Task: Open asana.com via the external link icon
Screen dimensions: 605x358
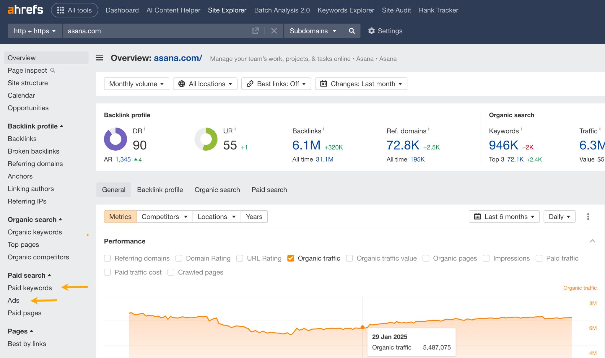Action: [x=255, y=31]
